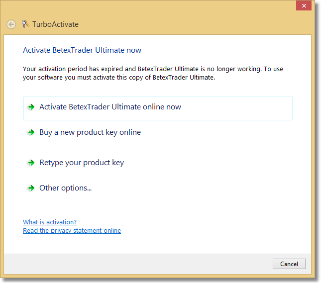Viewport: 321px width, 284px height.
Task: Click the TurboActivate key icon
Action: tap(25, 24)
